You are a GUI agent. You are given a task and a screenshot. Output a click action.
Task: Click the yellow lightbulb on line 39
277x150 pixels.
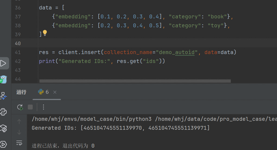tap(45, 33)
